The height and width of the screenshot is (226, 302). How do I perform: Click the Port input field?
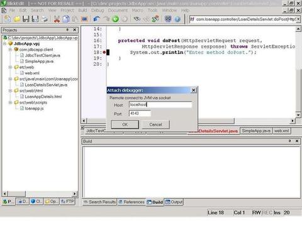pos(140,114)
